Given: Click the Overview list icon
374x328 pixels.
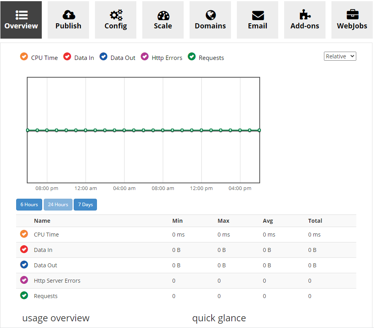Looking at the screenshot, I should tap(21, 15).
